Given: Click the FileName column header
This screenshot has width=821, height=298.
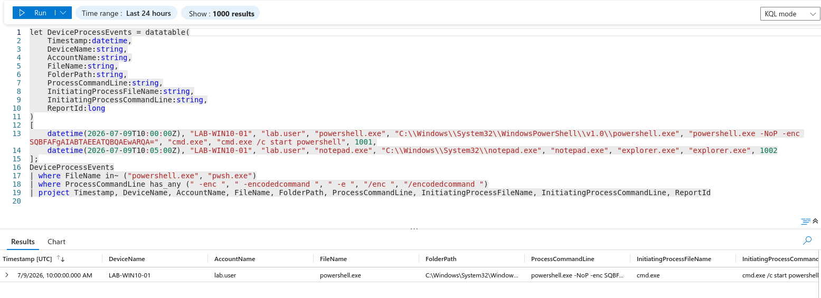Looking at the screenshot, I should pyautogui.click(x=333, y=259).
